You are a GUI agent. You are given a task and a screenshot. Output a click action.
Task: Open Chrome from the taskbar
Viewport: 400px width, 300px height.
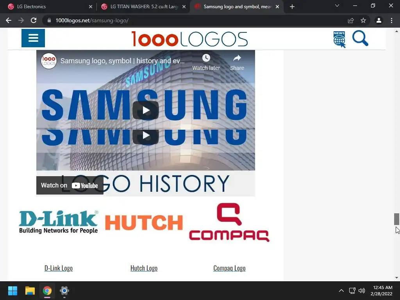[x=47, y=291]
